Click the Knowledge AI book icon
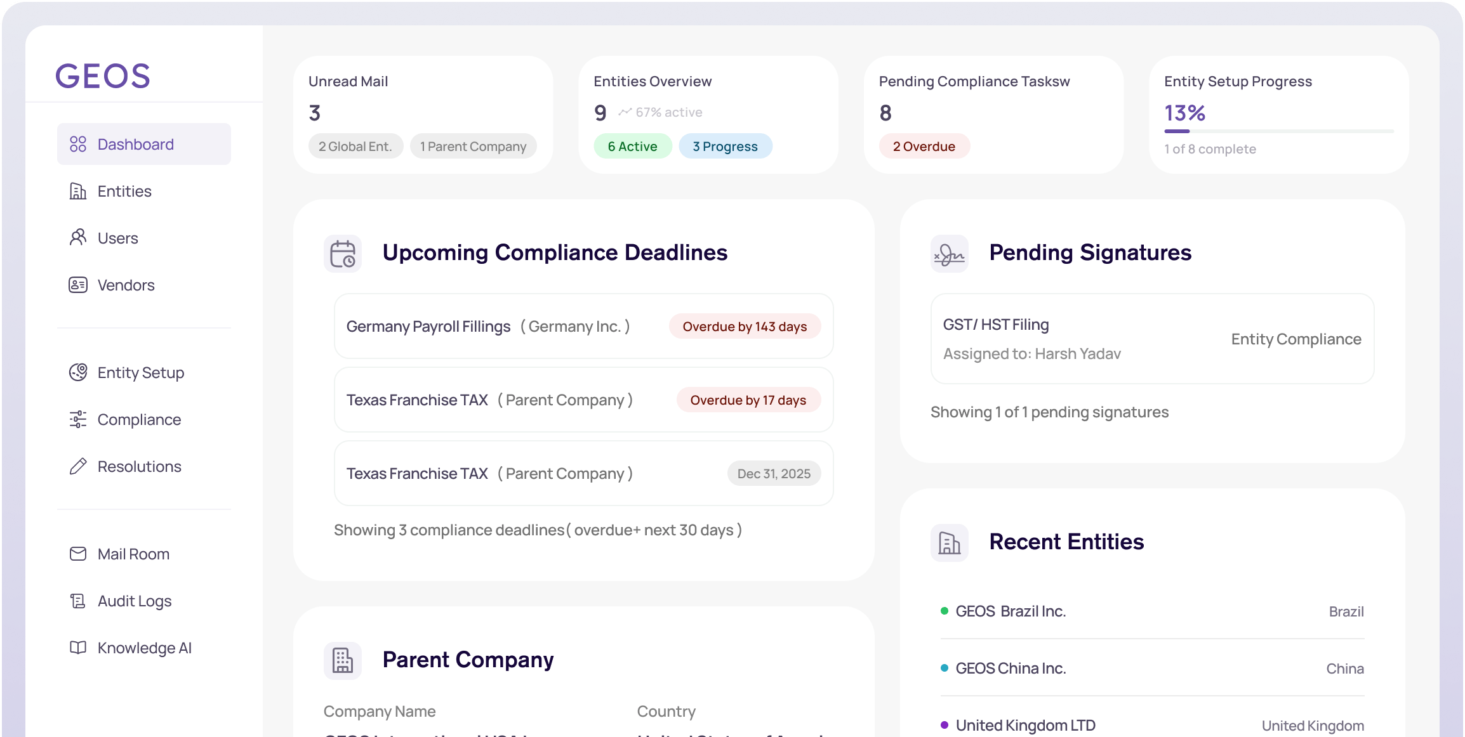This screenshot has height=737, width=1465. pyautogui.click(x=78, y=648)
